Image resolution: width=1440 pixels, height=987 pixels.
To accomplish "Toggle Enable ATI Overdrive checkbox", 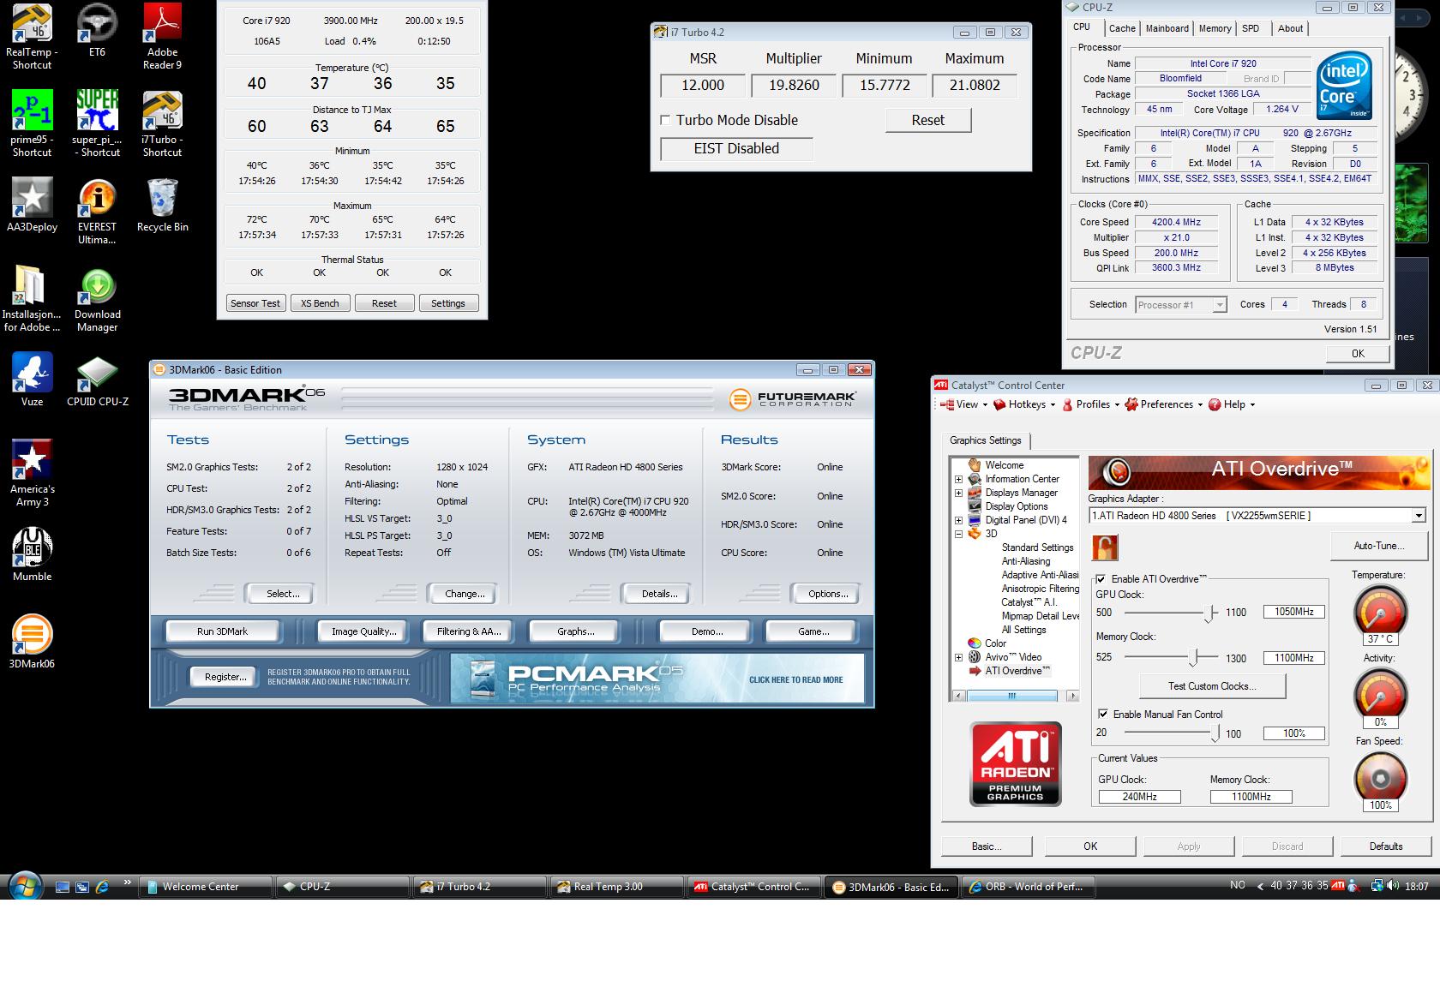I will tap(1101, 579).
